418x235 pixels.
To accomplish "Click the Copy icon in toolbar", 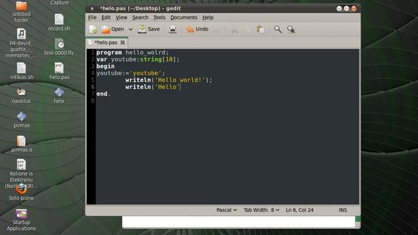I will click(248, 29).
